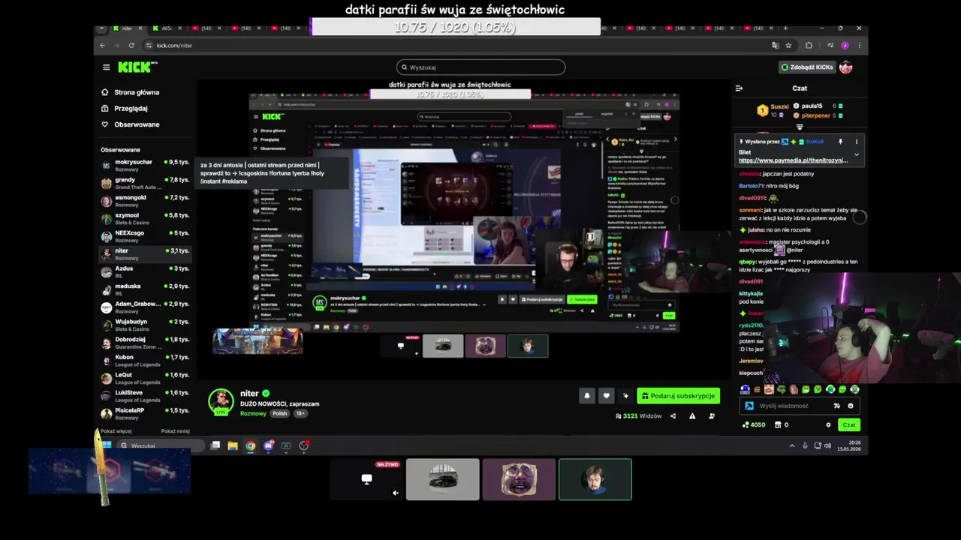Open mokrysuchar channel in sidebar
Image resolution: width=961 pixels, height=540 pixels.
[x=145, y=165]
